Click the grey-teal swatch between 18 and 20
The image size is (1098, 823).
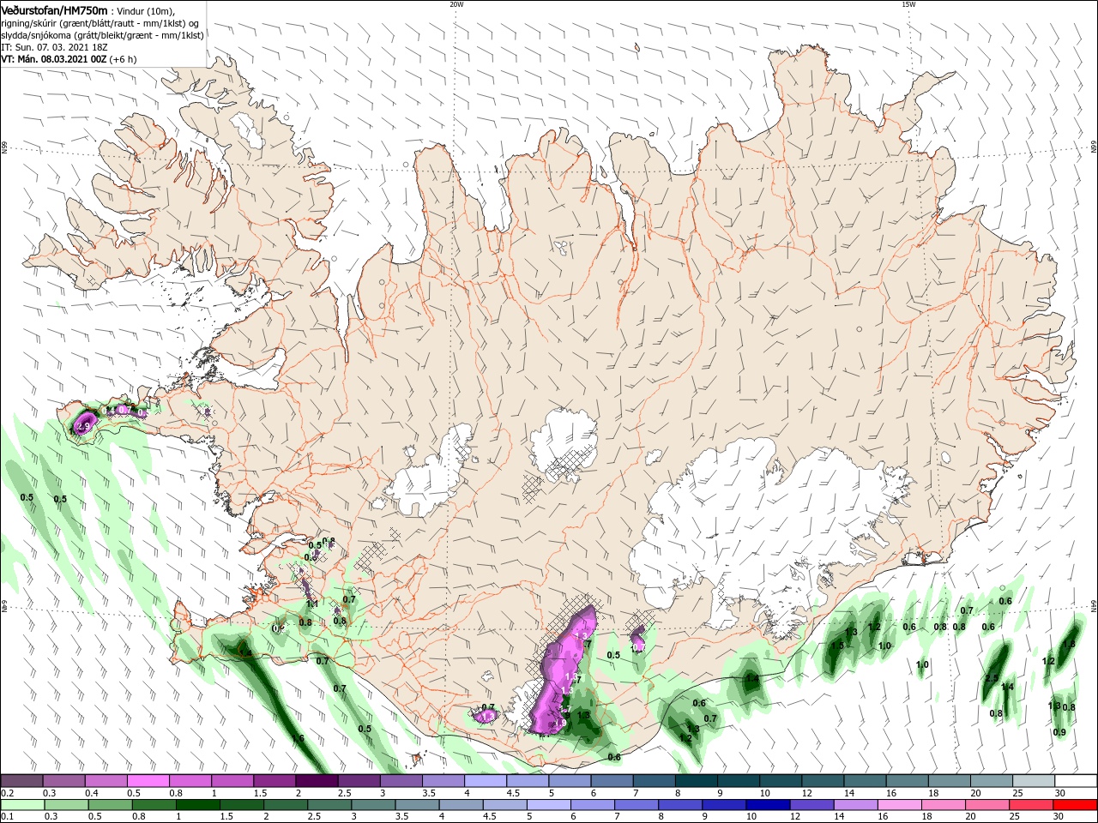click(x=950, y=781)
